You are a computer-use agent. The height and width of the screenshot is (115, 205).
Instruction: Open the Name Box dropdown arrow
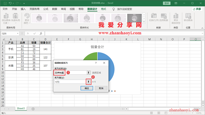tap(18, 33)
